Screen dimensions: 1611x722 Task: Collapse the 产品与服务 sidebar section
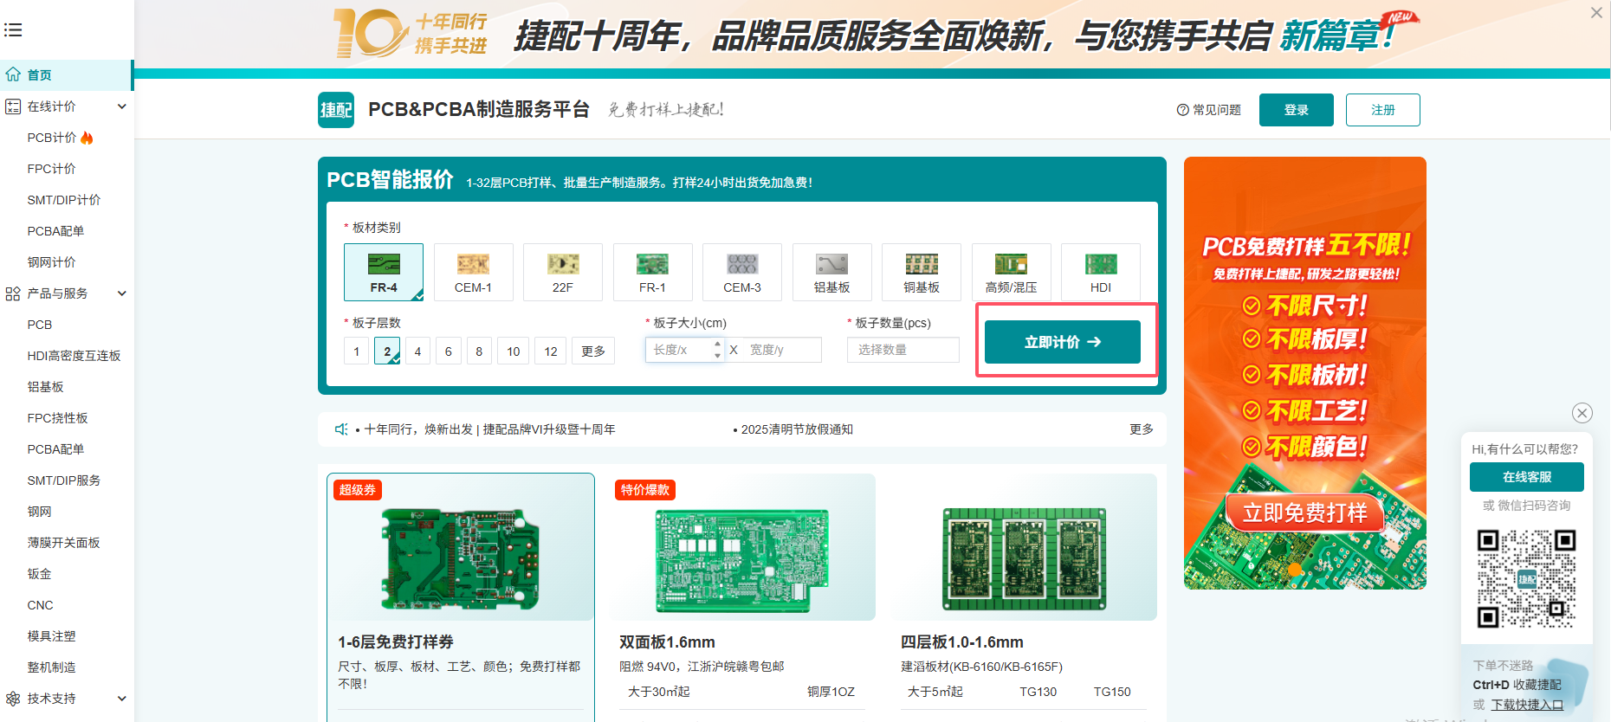tap(122, 293)
